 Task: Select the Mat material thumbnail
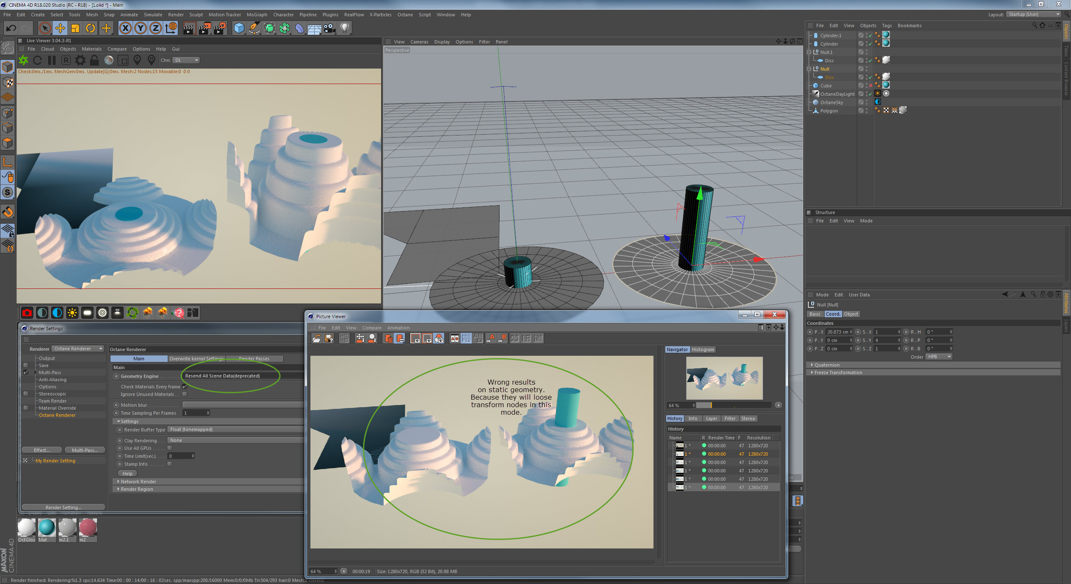(46, 528)
